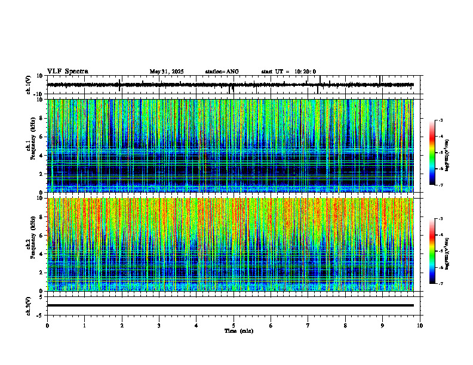Click the ch.2 spectrogram color scale bar
The width and height of the screenshot is (473, 365).
(432, 251)
